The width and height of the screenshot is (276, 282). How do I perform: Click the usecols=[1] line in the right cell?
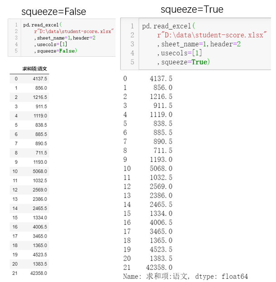pos(179,53)
